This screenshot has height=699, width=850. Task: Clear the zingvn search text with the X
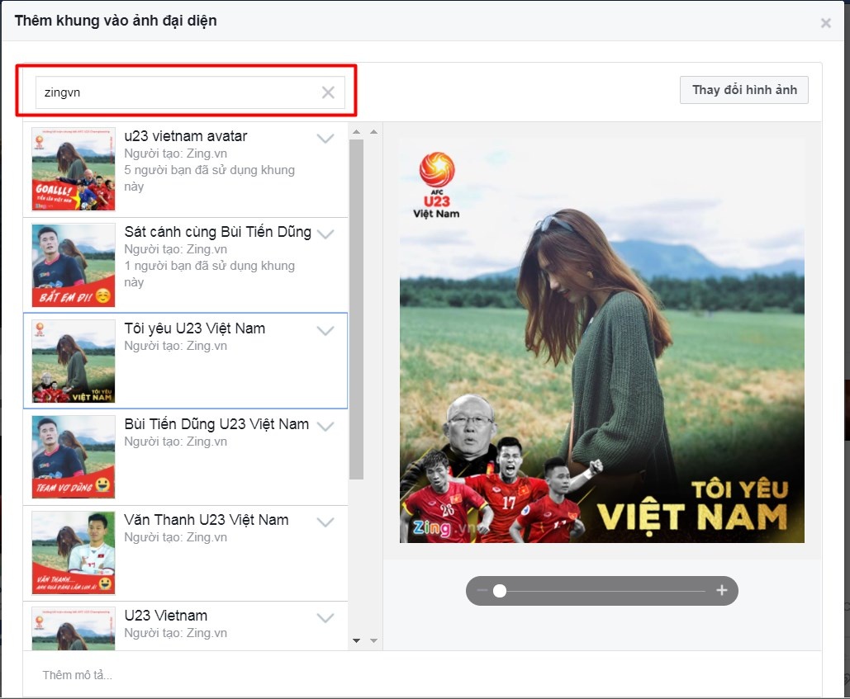pos(327,92)
